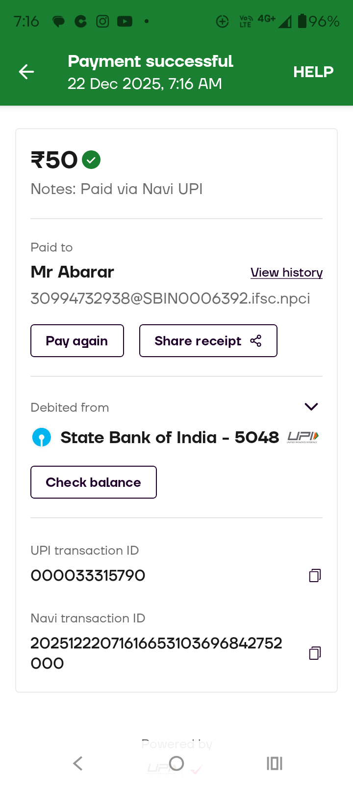Copy the UPI transaction ID

click(315, 575)
